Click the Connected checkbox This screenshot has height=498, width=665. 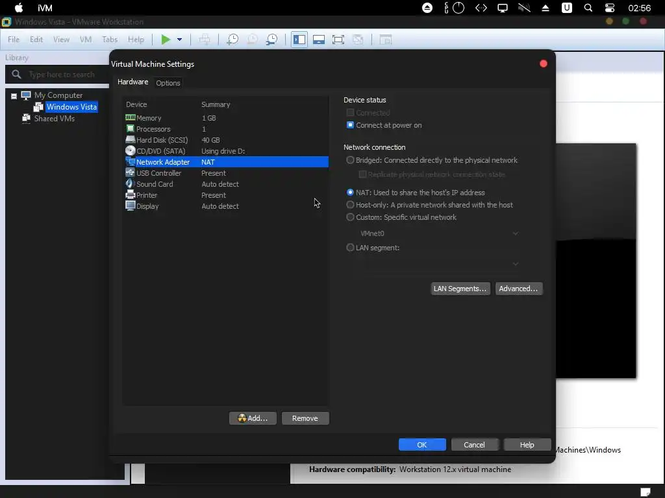tap(350, 112)
